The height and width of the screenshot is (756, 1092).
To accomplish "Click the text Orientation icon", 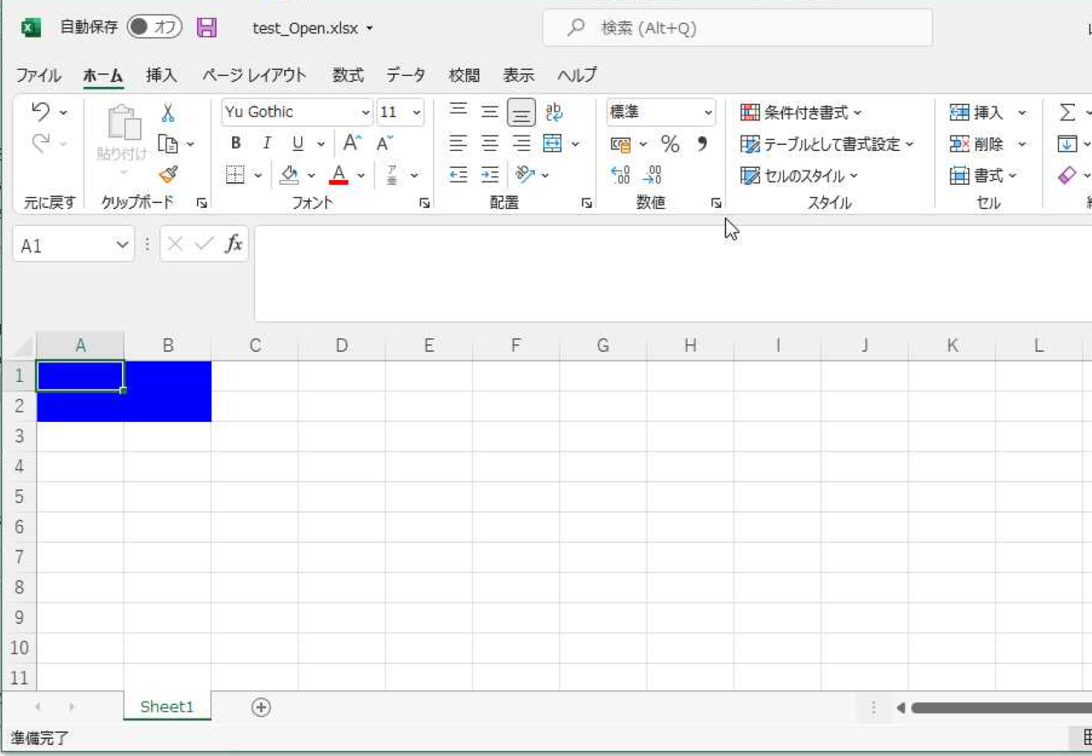I will click(525, 175).
